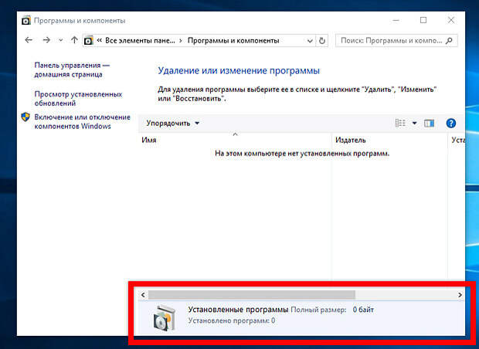Open 'Панель управления — домашняя страница' link
479x349 pixels.
point(72,70)
